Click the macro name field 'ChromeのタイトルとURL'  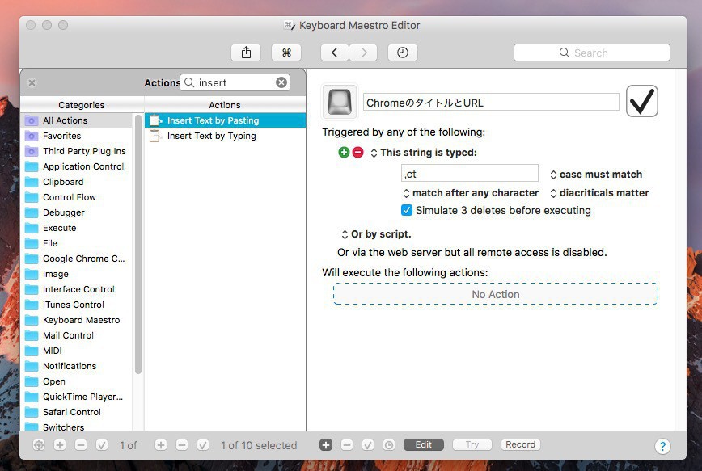point(491,103)
